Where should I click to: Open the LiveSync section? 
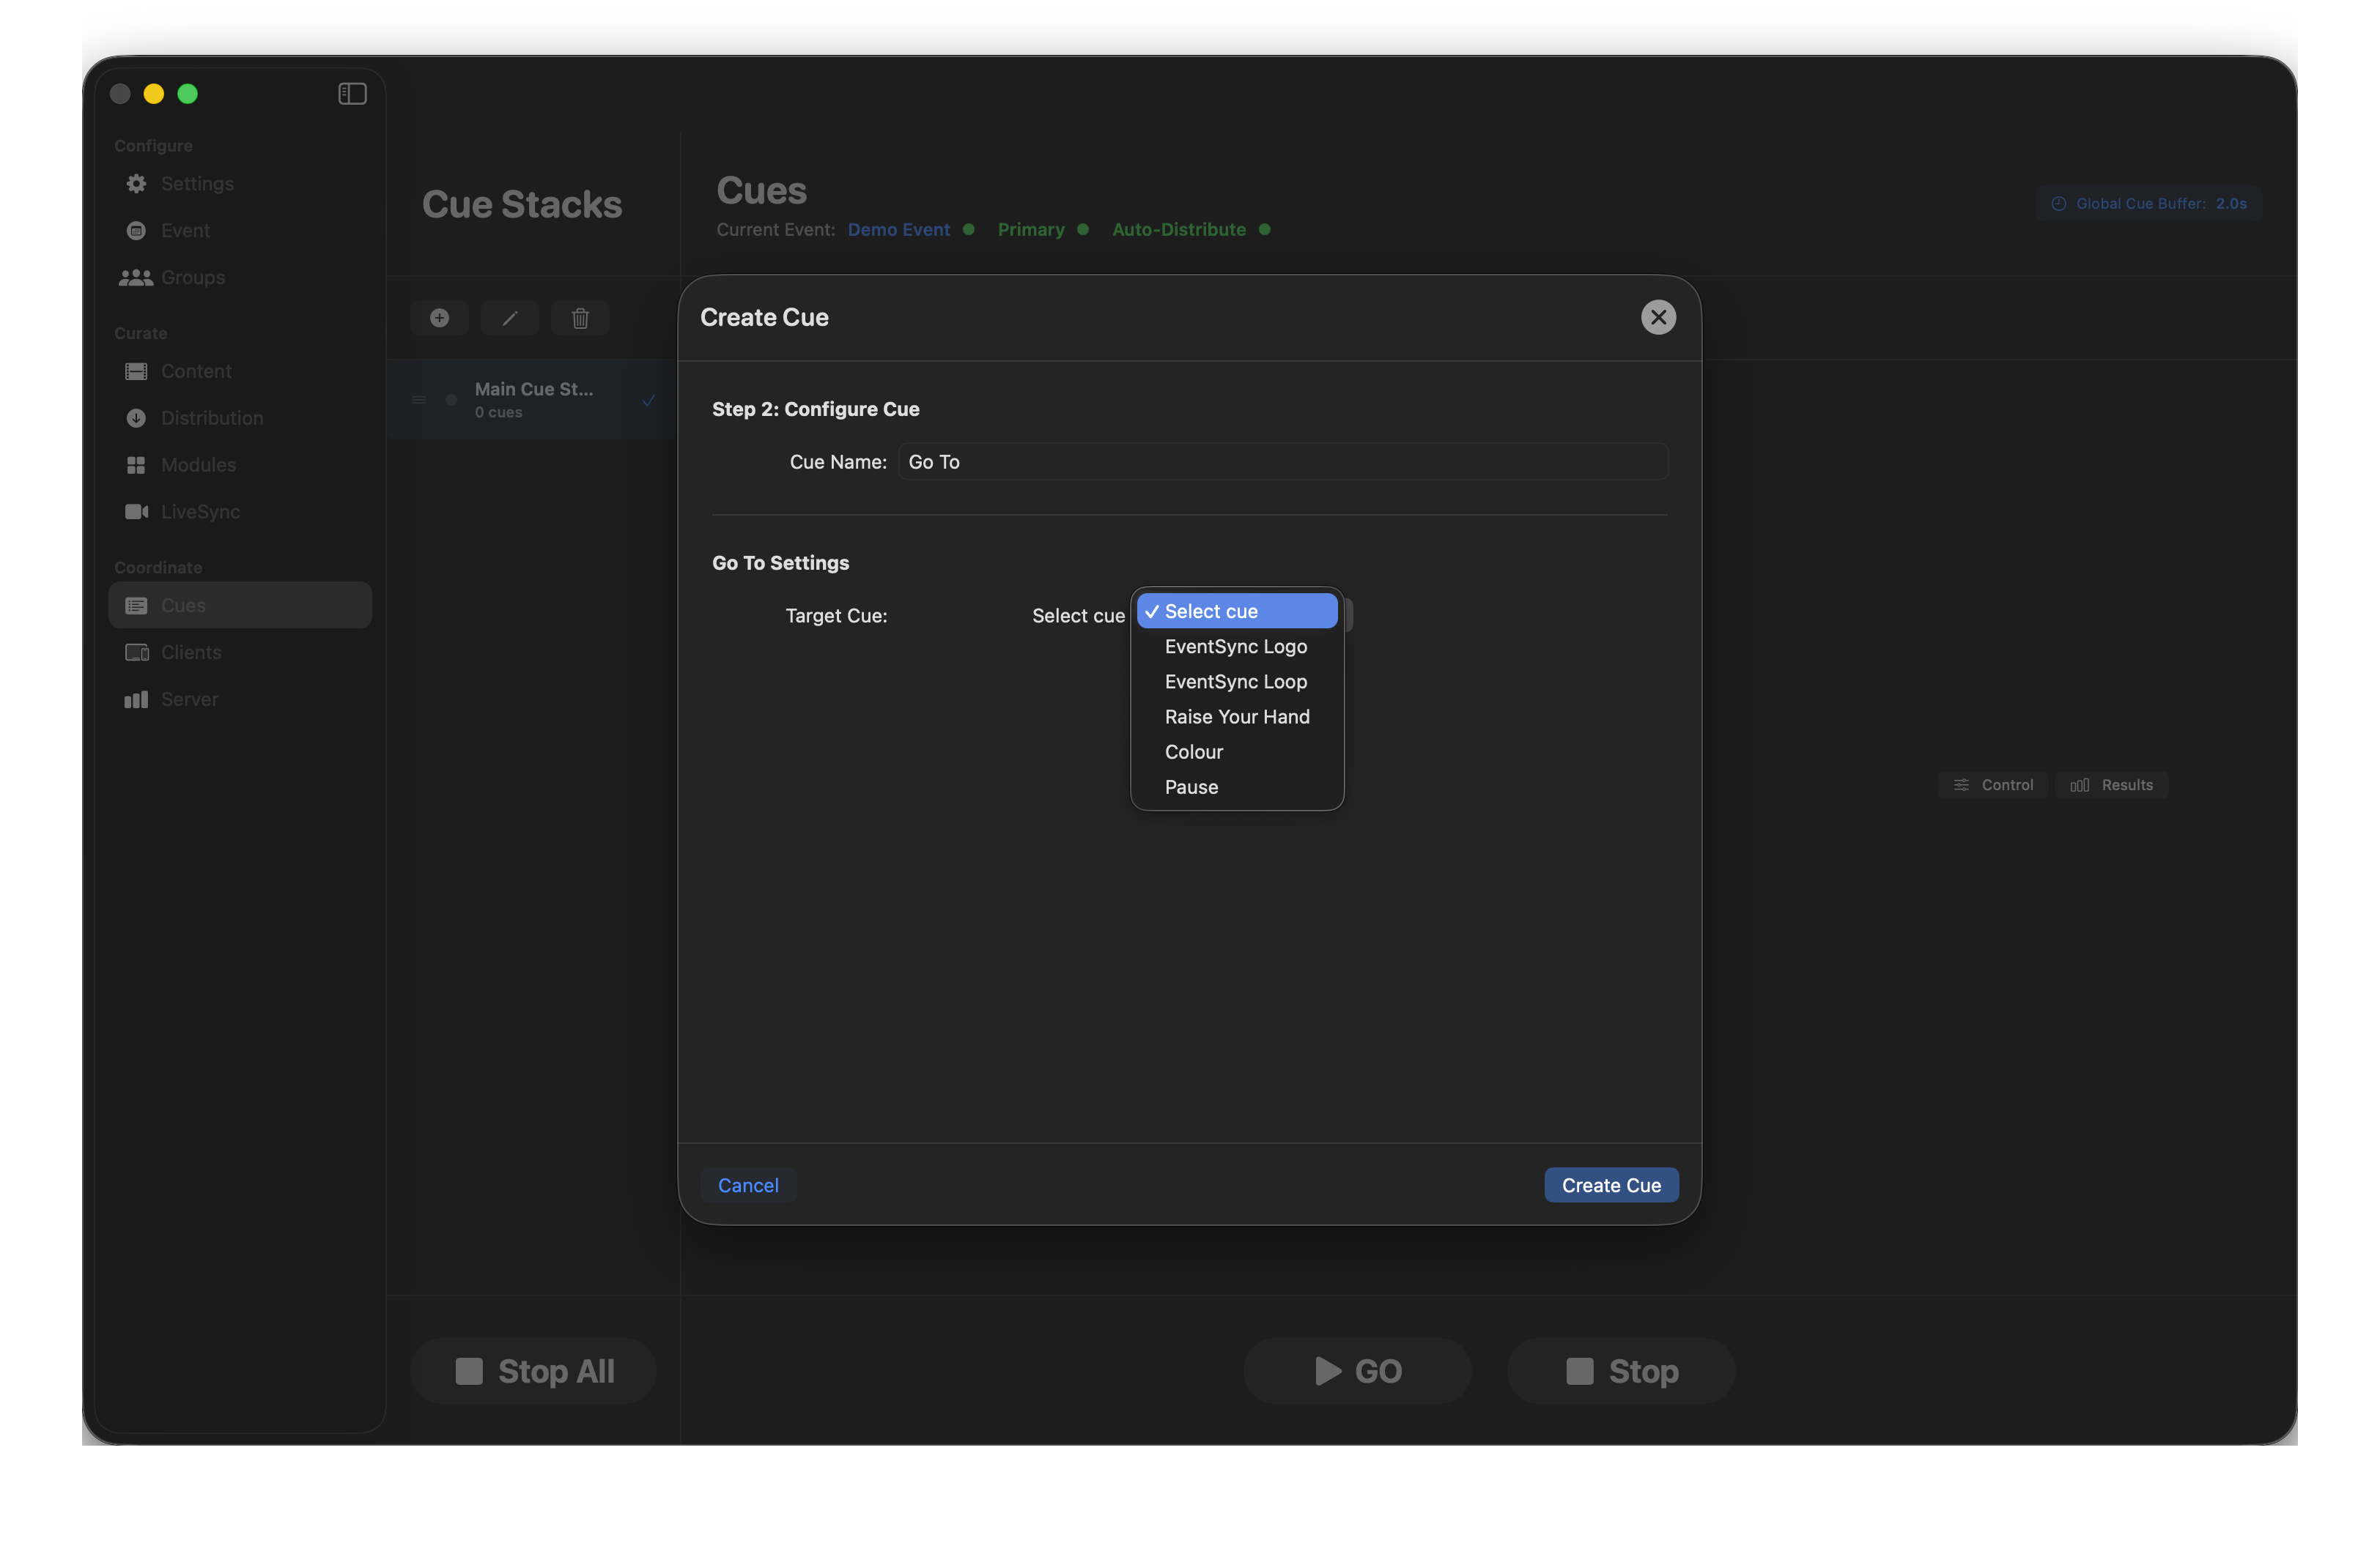click(240, 512)
